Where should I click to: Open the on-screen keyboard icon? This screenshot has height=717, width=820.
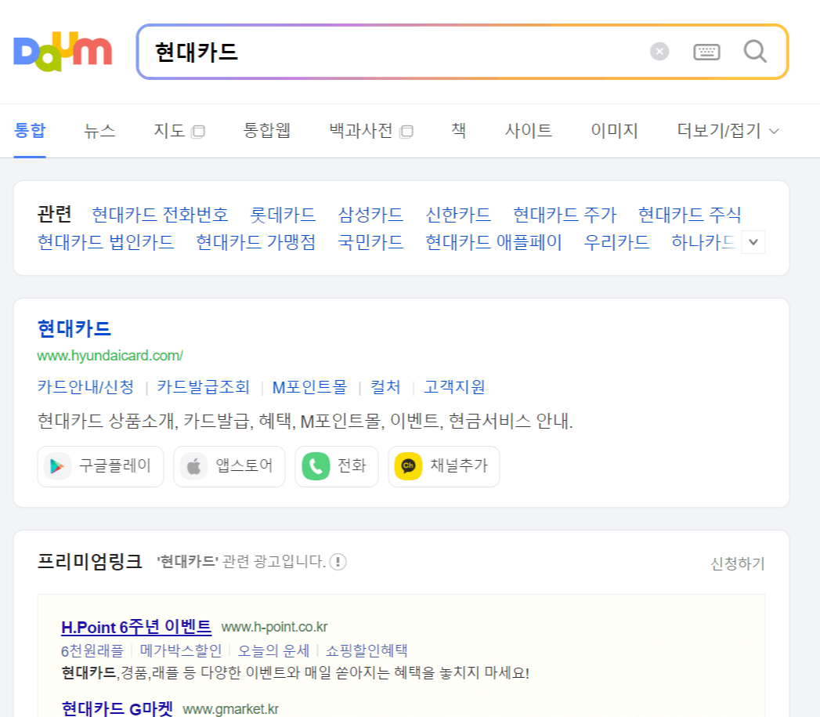coord(706,52)
